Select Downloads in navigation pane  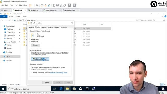[x=10, y=32]
